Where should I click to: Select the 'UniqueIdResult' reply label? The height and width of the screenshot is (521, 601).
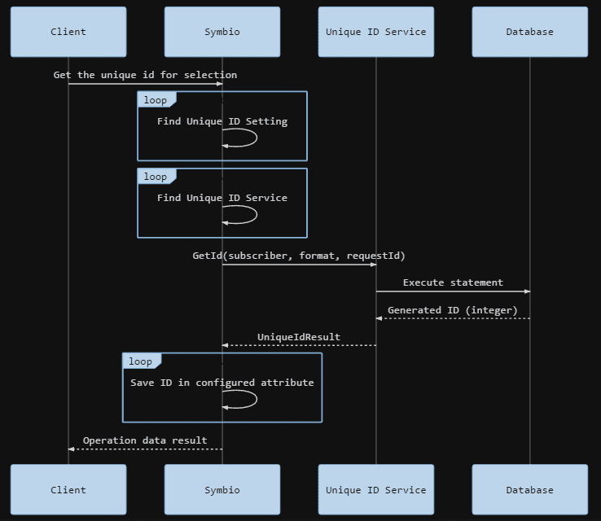[299, 337]
